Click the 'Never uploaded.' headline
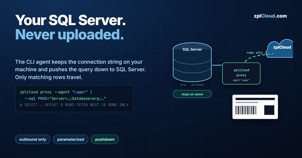This screenshot has width=302, height=158. pyautogui.click(x=69, y=34)
